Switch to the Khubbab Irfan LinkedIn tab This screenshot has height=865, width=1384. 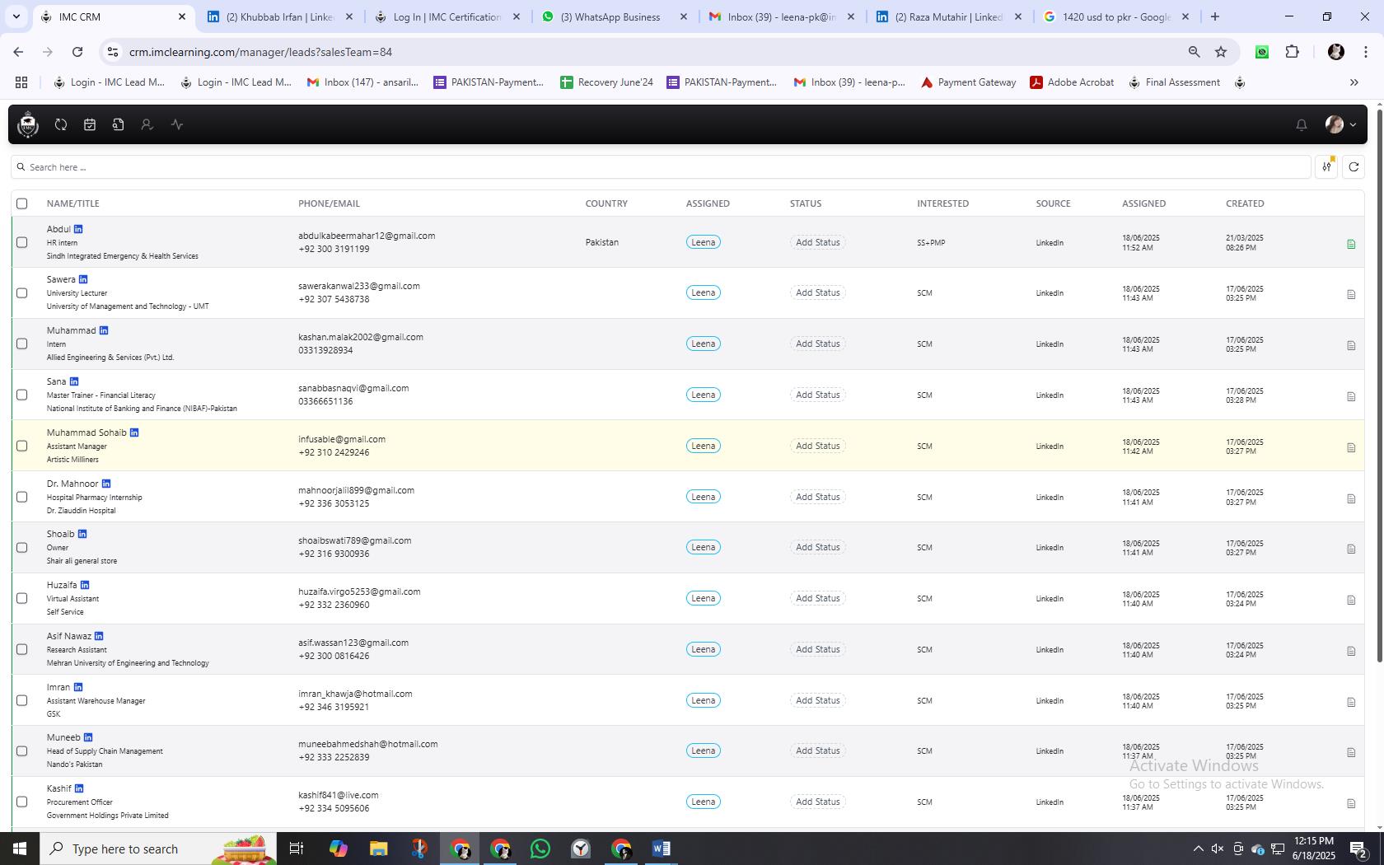[x=280, y=16]
